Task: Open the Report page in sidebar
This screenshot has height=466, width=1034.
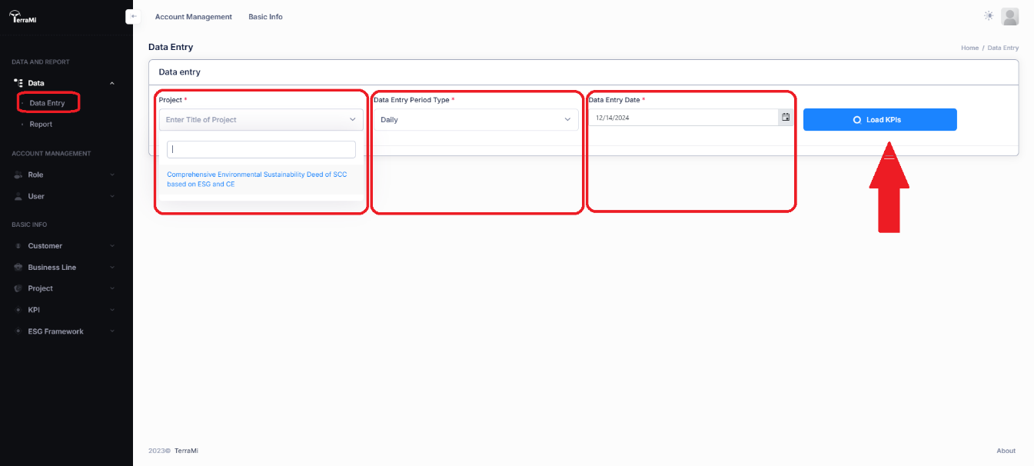Action: coord(41,124)
